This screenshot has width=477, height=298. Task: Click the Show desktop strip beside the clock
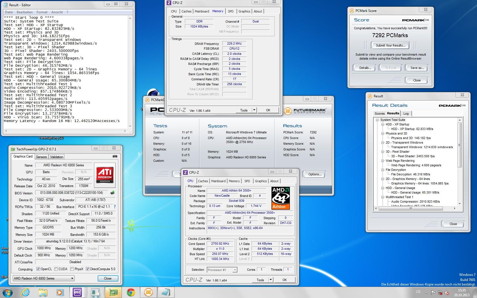[x=475, y=292]
